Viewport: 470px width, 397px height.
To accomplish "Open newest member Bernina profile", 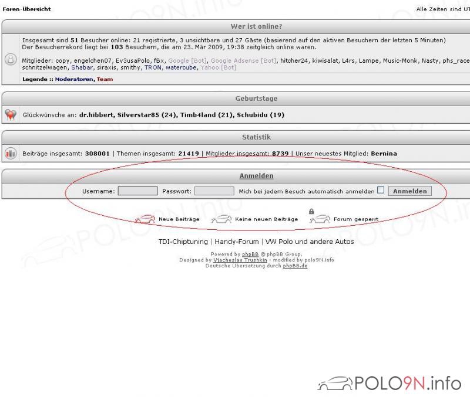I will click(384, 154).
